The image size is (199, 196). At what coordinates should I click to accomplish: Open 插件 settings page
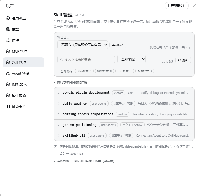tap(23, 40)
